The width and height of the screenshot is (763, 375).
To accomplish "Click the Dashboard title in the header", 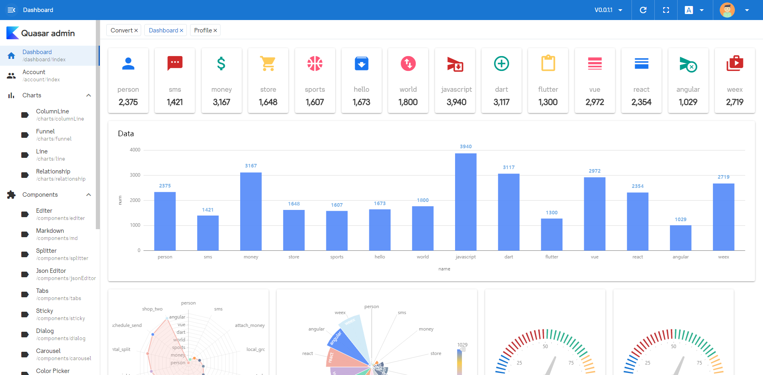I will pos(38,10).
